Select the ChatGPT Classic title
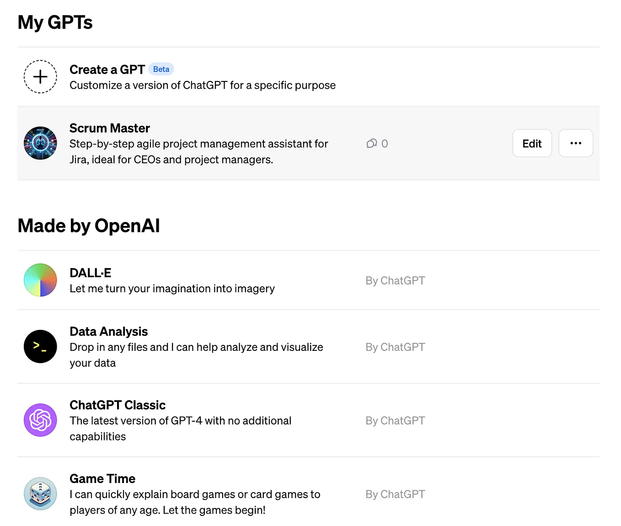The image size is (621, 526). pos(118,405)
